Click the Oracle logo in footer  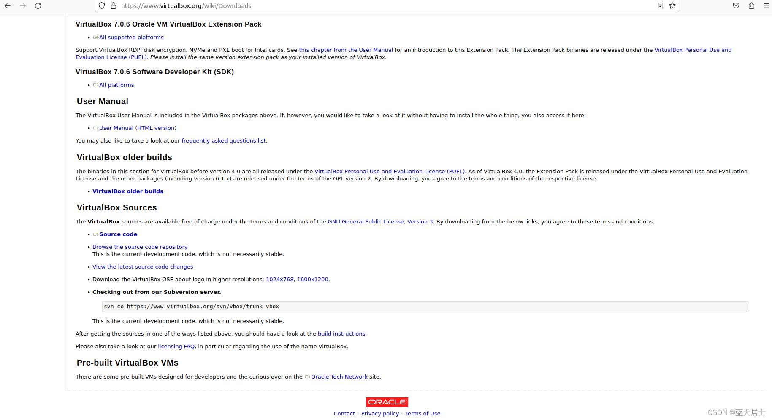click(387, 402)
